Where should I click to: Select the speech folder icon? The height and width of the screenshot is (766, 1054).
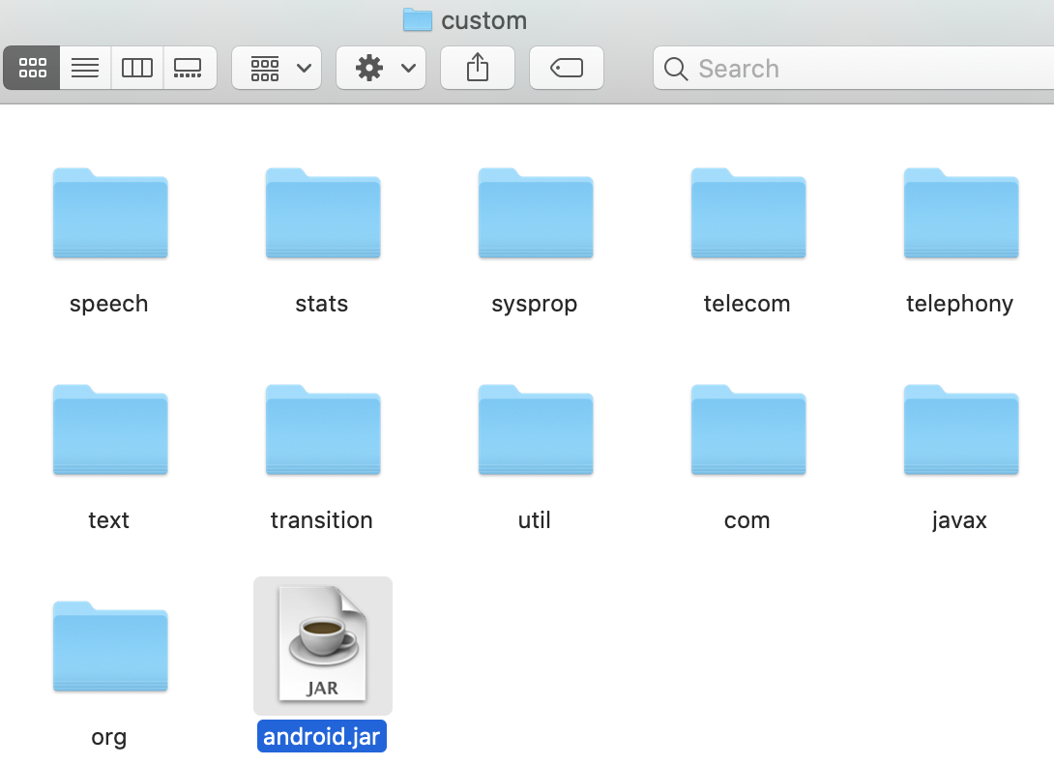(110, 213)
